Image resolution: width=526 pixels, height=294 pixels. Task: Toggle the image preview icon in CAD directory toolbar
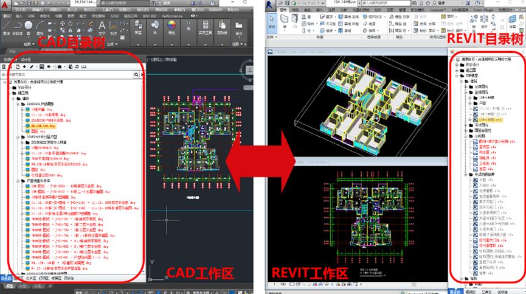(x=41, y=67)
